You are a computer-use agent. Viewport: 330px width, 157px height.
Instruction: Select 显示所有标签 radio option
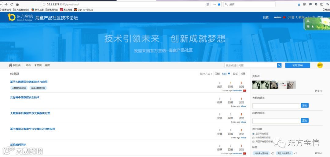point(253,134)
